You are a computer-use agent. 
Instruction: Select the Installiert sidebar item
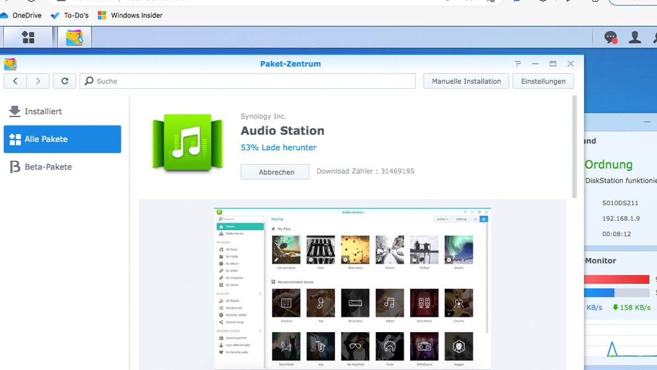click(62, 111)
